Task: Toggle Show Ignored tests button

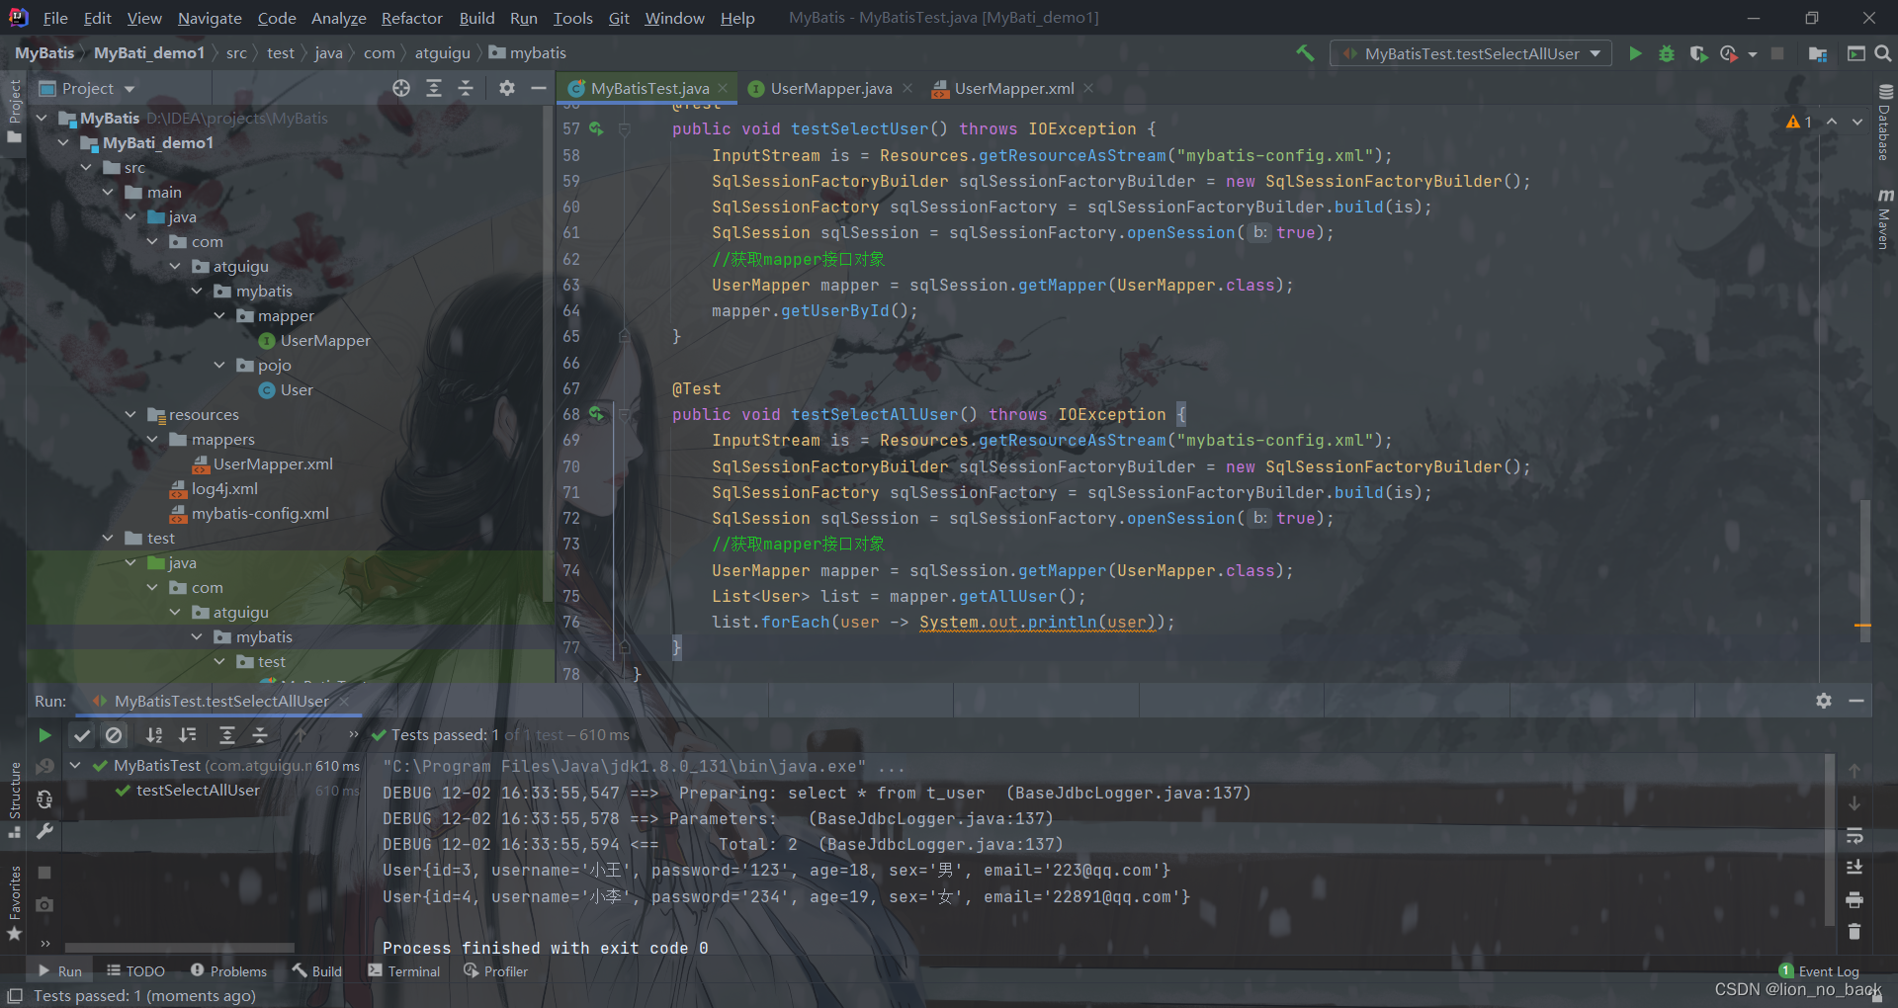Action: click(115, 735)
